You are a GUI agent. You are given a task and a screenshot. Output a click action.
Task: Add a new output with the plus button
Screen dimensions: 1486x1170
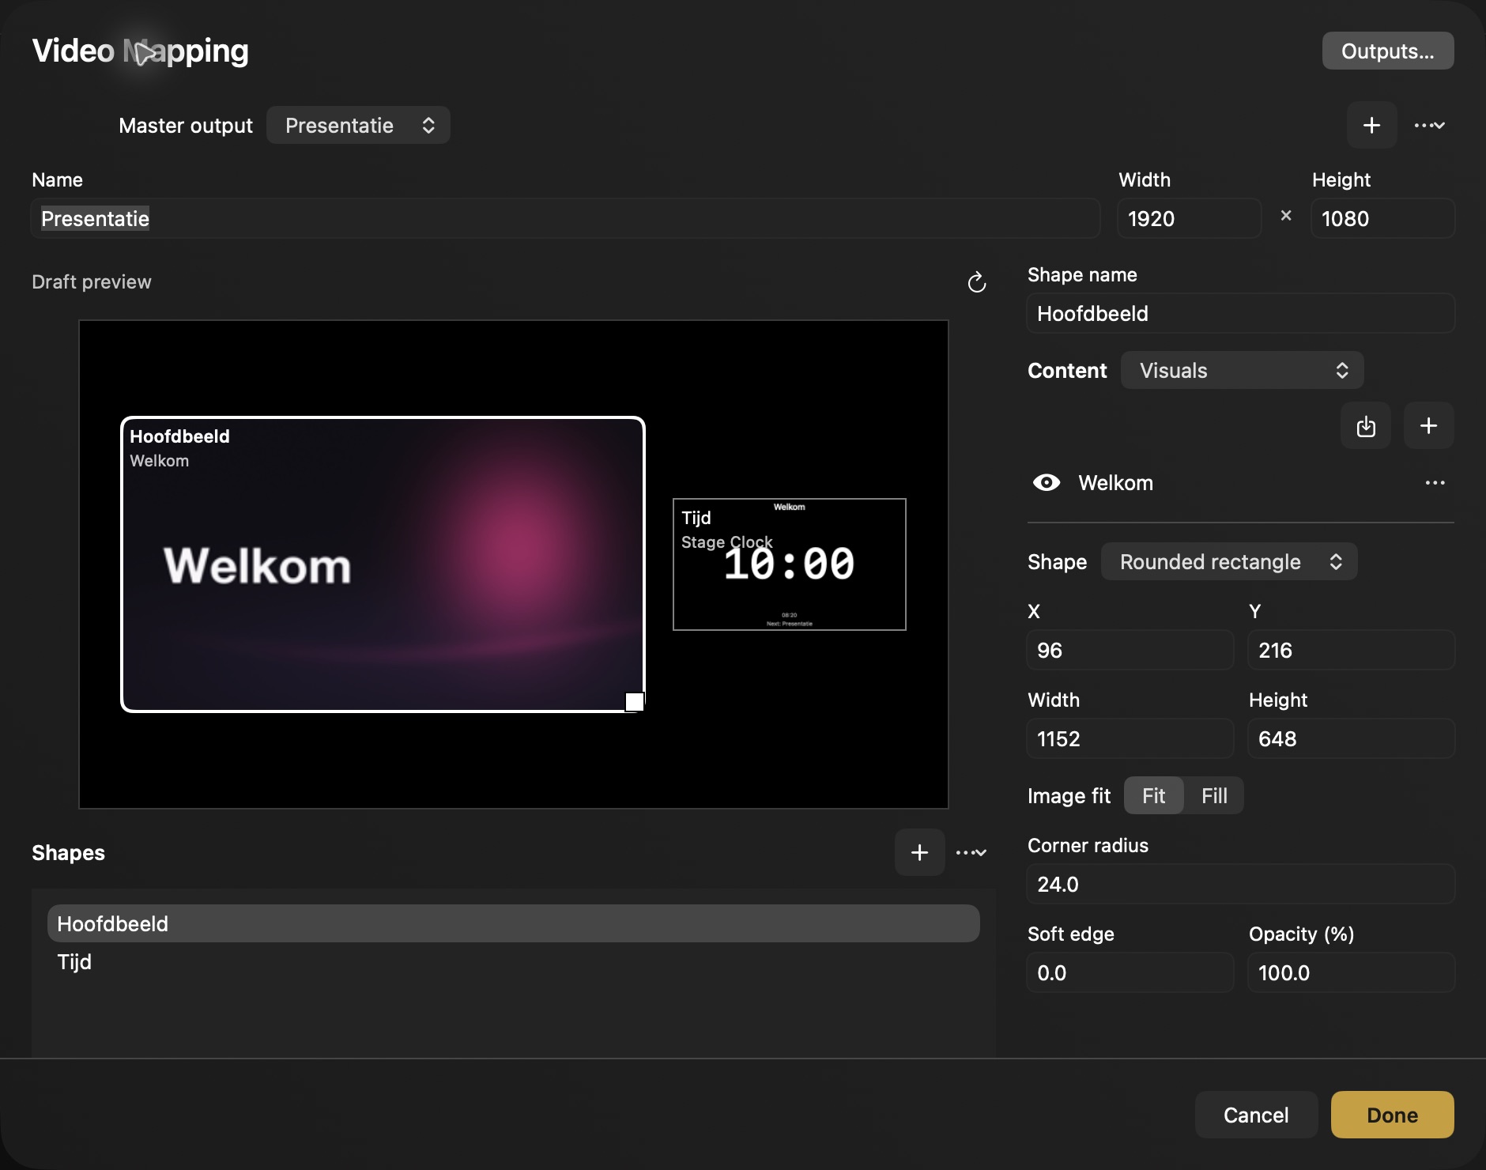click(x=1371, y=125)
